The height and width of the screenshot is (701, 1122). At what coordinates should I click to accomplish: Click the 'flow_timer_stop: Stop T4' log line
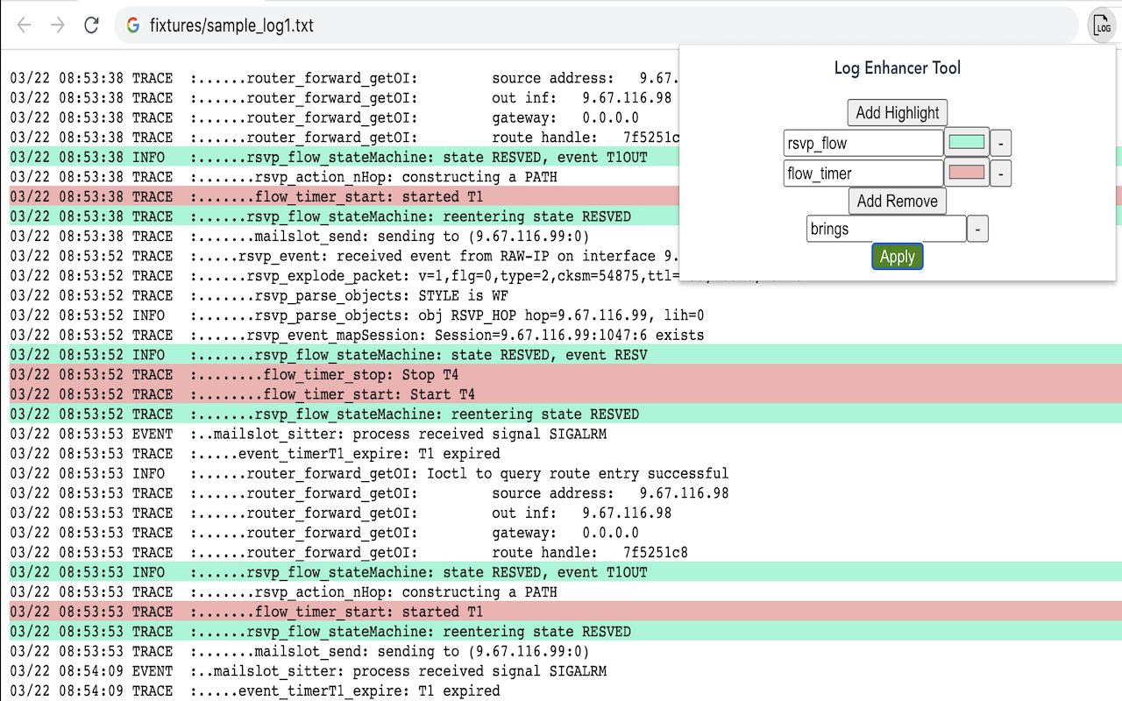pyautogui.click(x=565, y=375)
